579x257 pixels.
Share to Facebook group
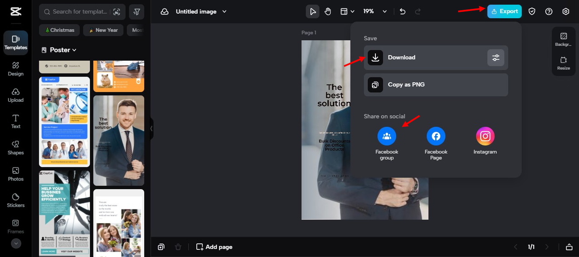coord(387,143)
